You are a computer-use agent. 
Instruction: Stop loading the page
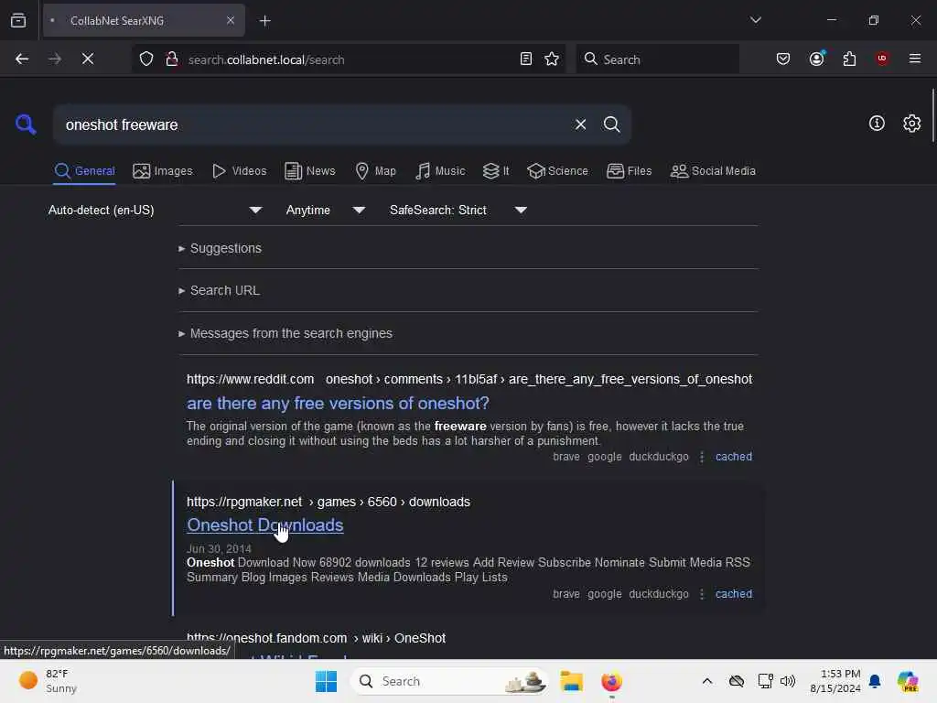tap(88, 59)
